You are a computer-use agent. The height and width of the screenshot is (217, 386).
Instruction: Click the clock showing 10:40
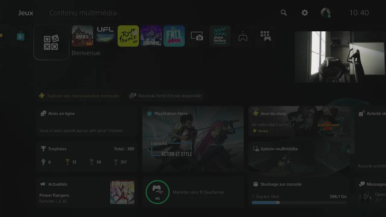[x=359, y=13]
